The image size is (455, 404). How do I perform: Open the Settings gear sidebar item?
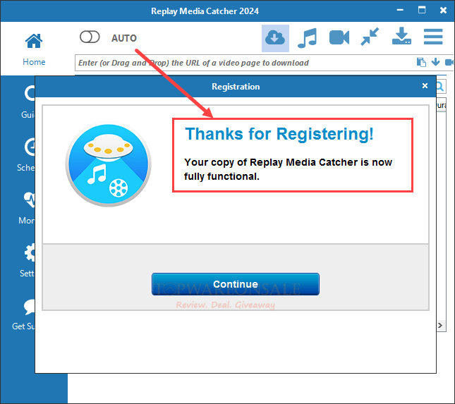pos(28,261)
